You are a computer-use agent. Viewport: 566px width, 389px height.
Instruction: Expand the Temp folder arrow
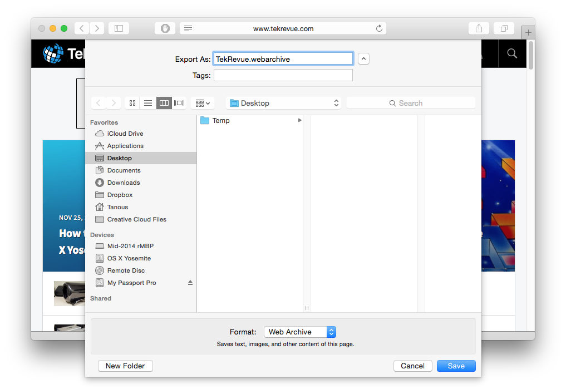coord(299,121)
